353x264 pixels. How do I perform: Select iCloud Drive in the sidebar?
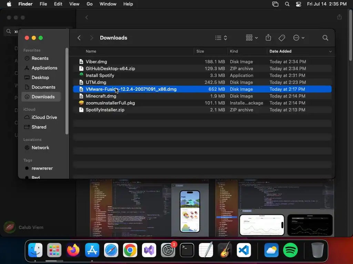41,118
